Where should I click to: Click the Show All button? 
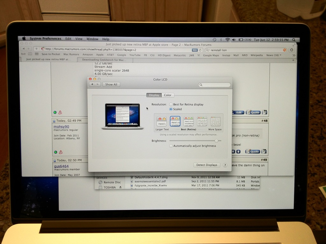111,85
